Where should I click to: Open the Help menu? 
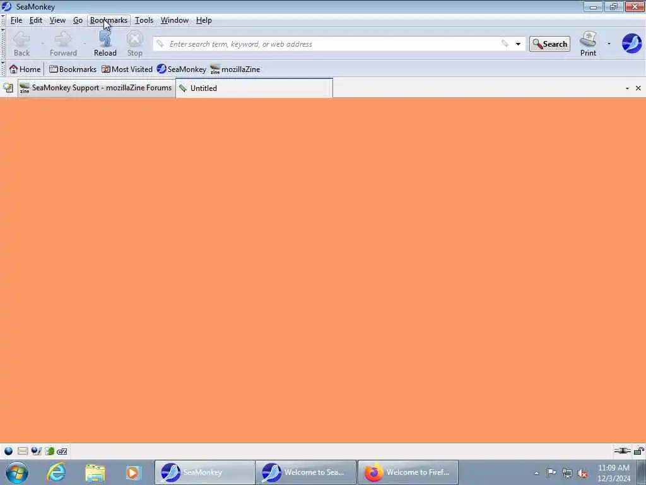(204, 20)
